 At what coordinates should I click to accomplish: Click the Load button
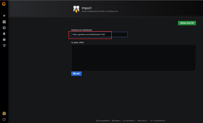[x=76, y=74]
